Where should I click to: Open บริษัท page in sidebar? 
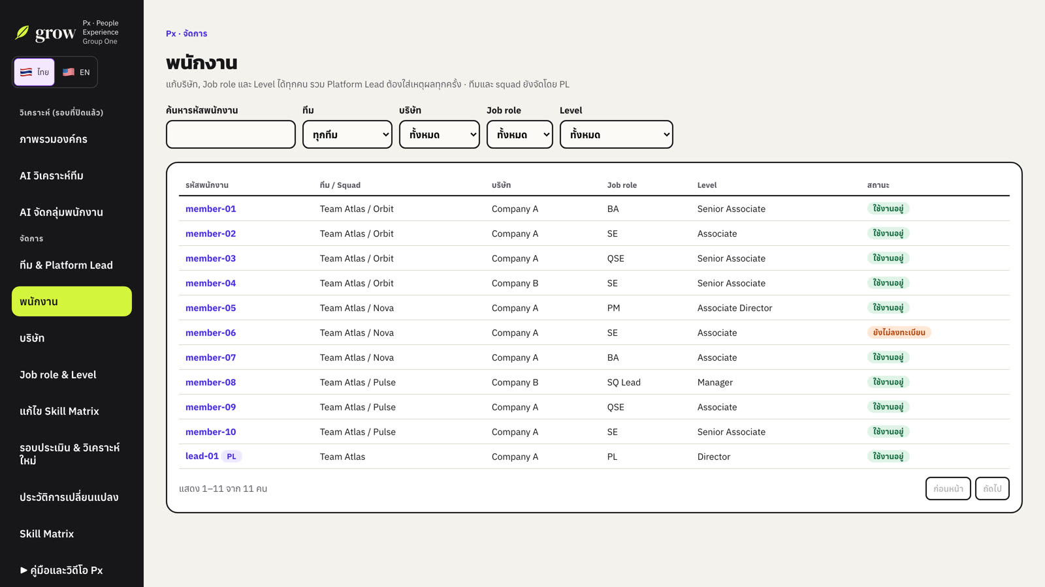point(72,338)
